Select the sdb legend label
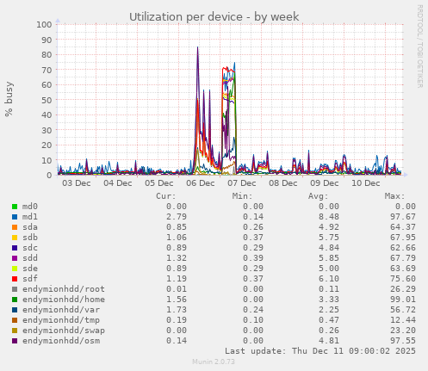Image resolution: width=428 pixels, height=371 pixels. tap(30, 238)
